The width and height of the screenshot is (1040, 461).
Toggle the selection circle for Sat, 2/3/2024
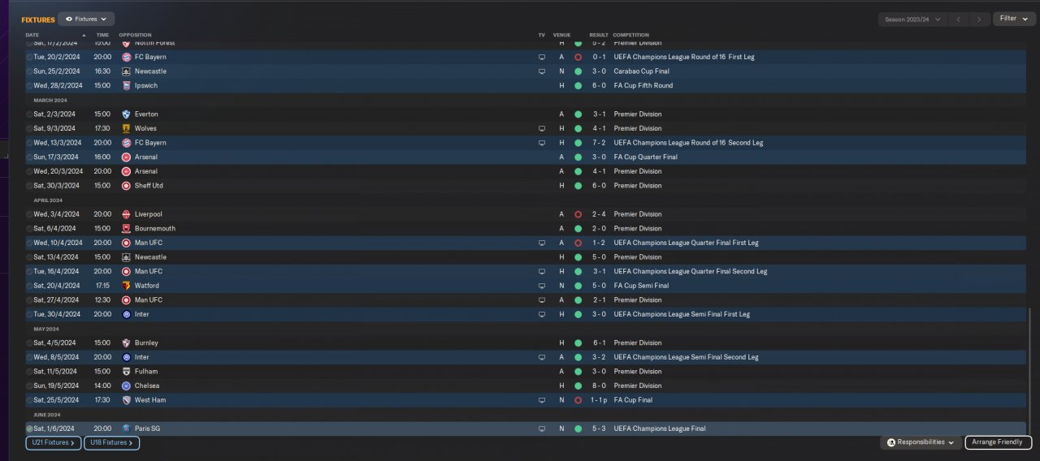coord(29,114)
